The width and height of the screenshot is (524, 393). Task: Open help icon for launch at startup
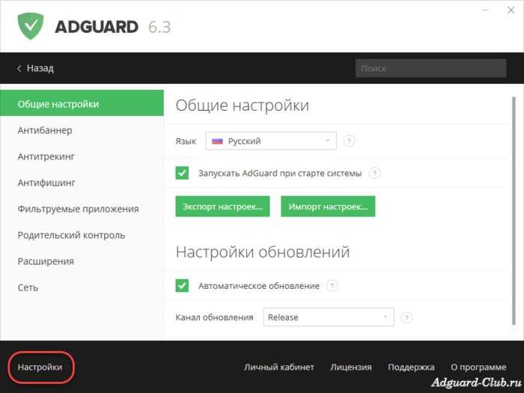pos(374,173)
